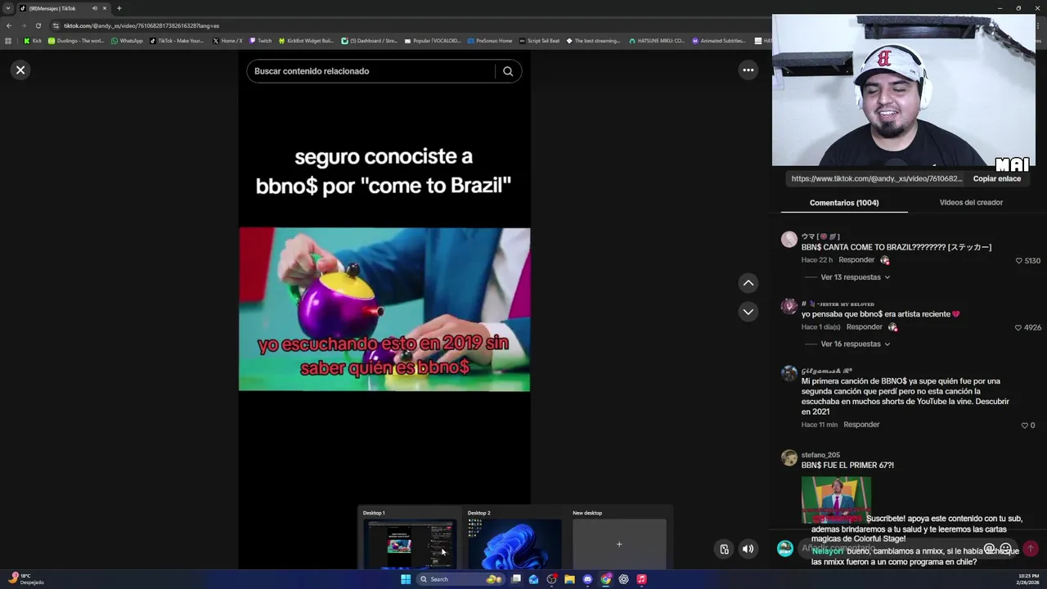
Task: Click the auto-scroll icon beside the speaker
Action: 724,549
